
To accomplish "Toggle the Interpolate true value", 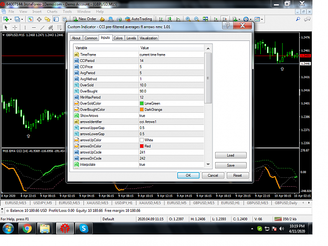I will (171, 165).
